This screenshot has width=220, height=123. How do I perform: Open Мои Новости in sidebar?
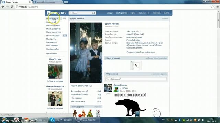[x=52, y=42]
